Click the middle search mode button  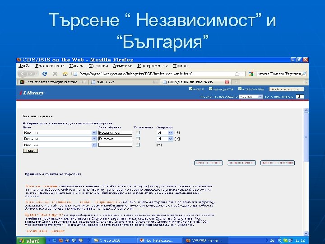241,163
